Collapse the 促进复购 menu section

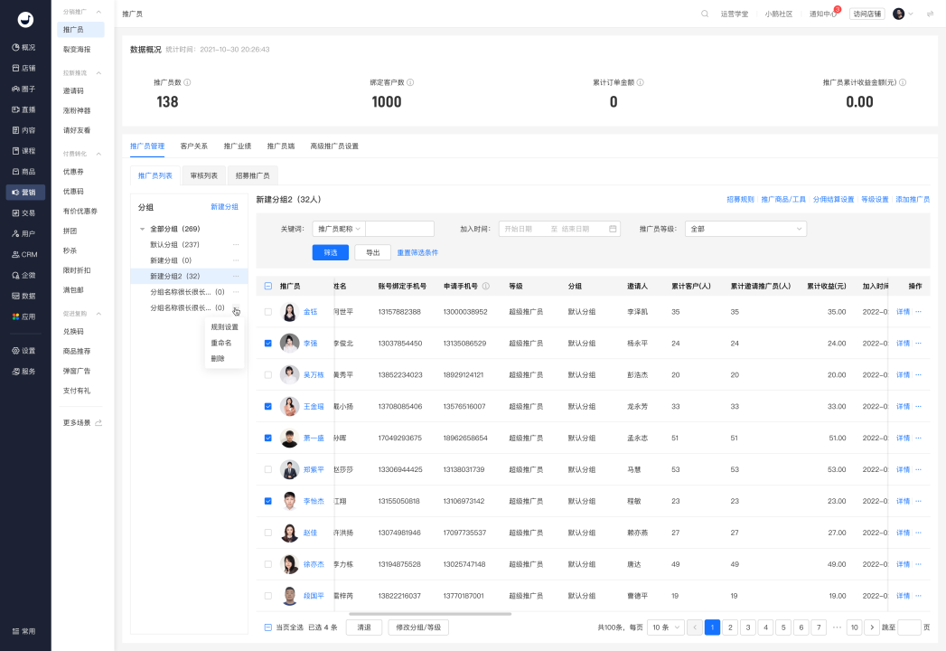point(99,314)
